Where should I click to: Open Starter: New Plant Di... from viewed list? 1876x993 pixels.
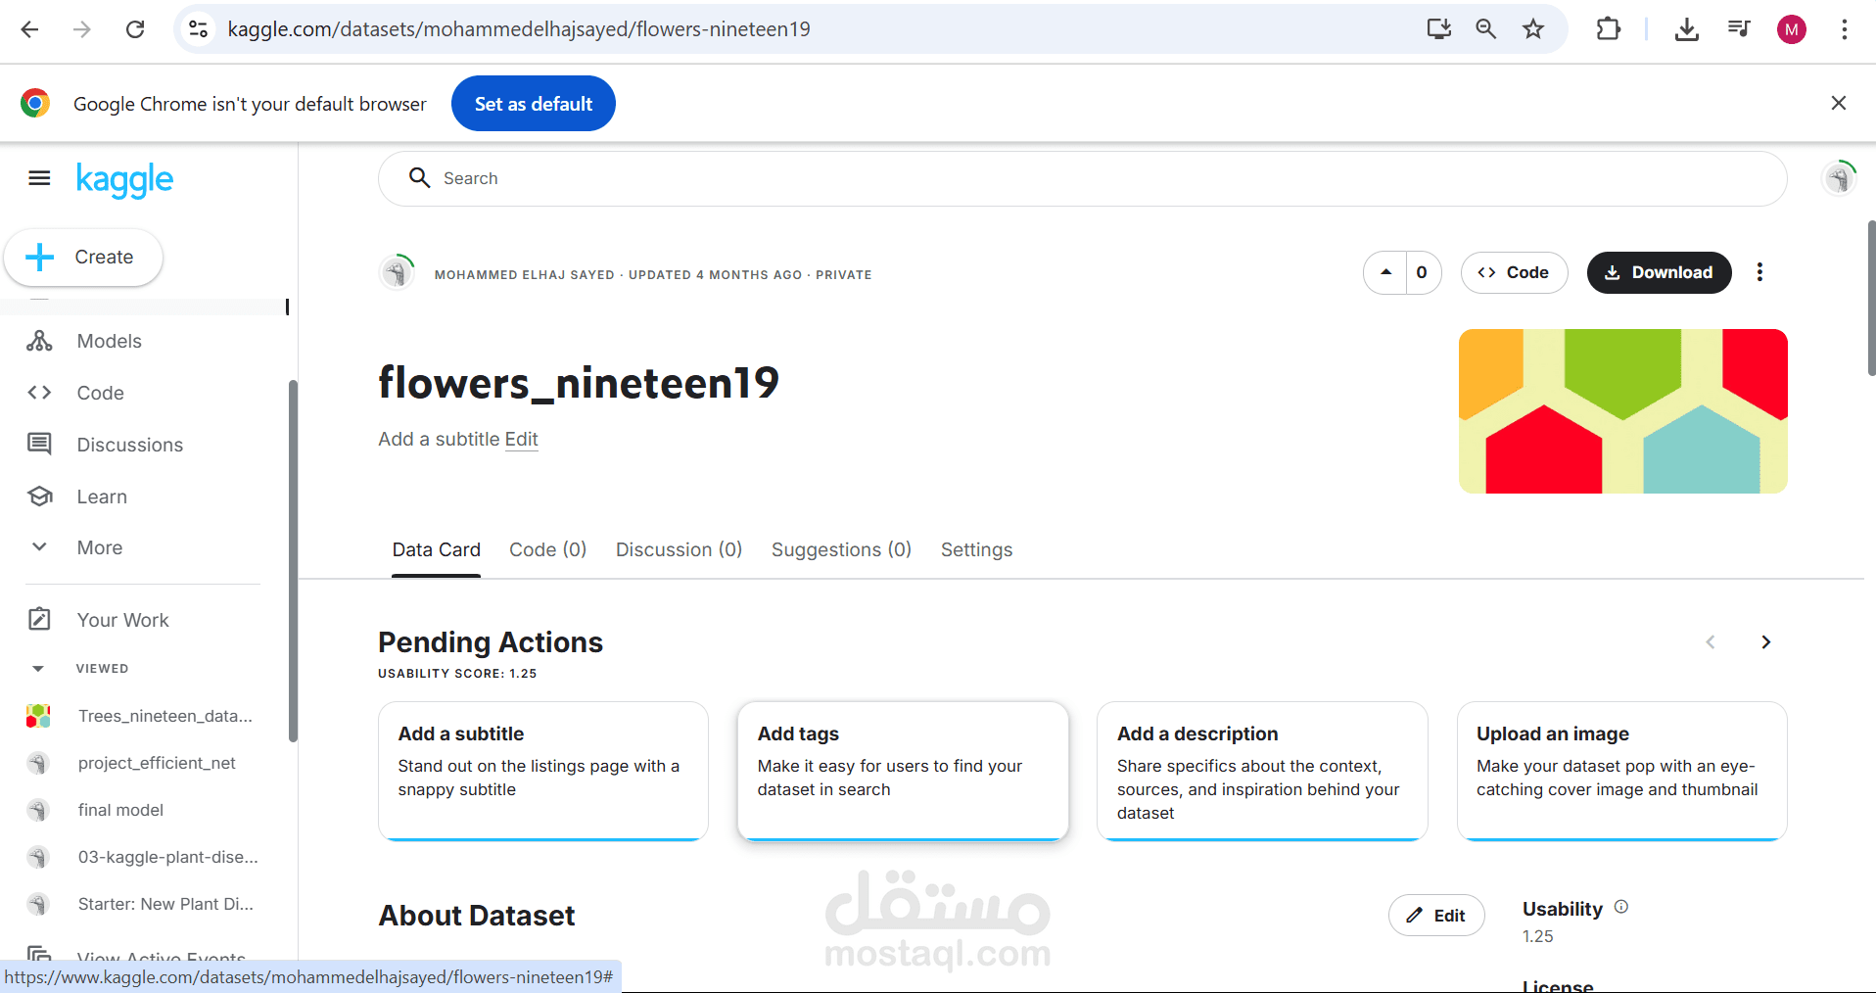(165, 904)
